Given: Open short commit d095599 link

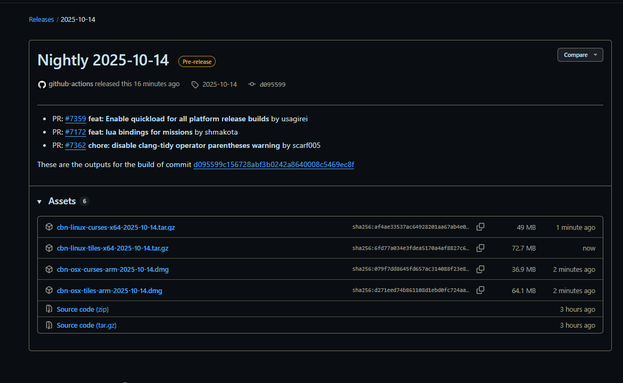Looking at the screenshot, I should pyautogui.click(x=273, y=84).
